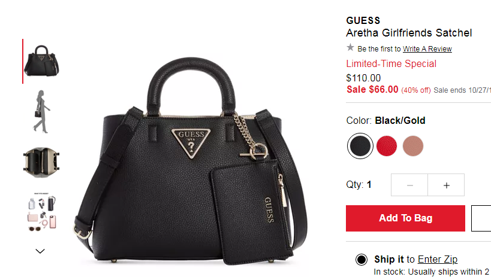Add the satchel to bag
The width and height of the screenshot is (491, 277).
click(405, 218)
